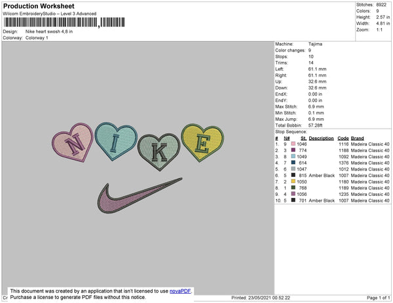Click the 'Colorway 1' value
Viewport: 393px width, 303px height.
click(37, 38)
